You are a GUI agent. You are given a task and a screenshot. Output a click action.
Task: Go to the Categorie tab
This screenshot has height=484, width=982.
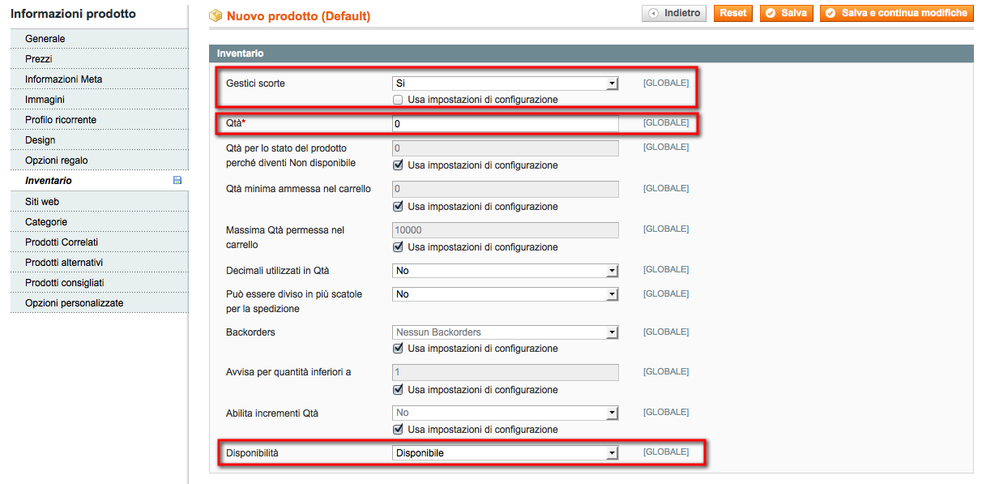coord(46,222)
